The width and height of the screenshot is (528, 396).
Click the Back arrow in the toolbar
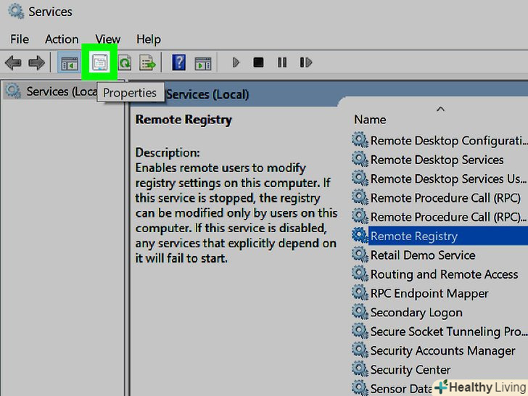[13, 63]
